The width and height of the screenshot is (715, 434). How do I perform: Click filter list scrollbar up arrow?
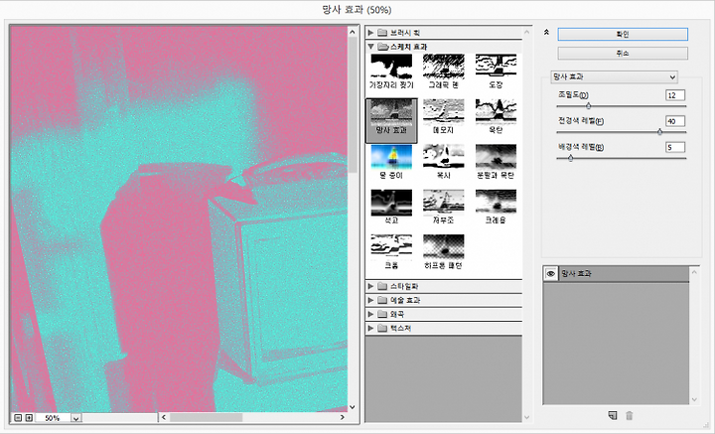(527, 32)
